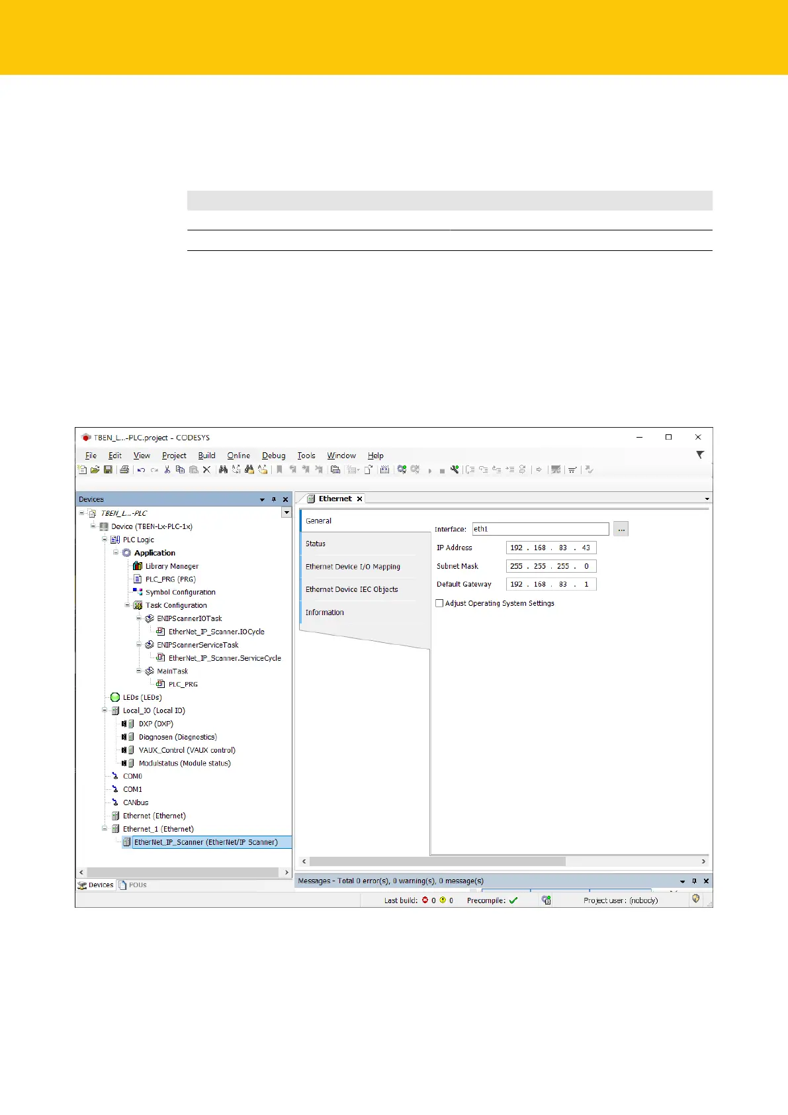Click the Start play icon in toolbar
Viewport: 788px width, 1115px height.
(430, 471)
